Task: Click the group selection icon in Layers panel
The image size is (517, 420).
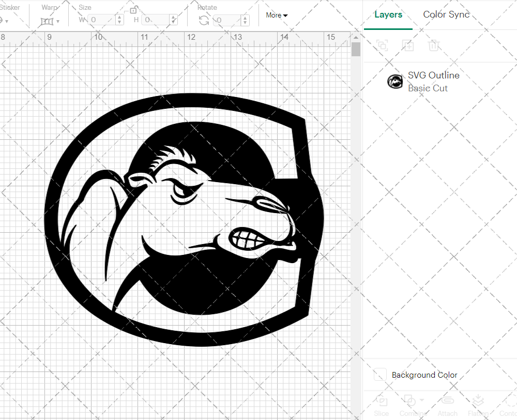Action: 382,45
